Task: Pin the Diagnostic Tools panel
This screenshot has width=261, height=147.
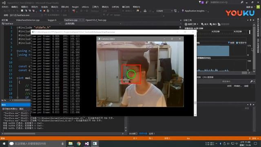Action: (250, 20)
